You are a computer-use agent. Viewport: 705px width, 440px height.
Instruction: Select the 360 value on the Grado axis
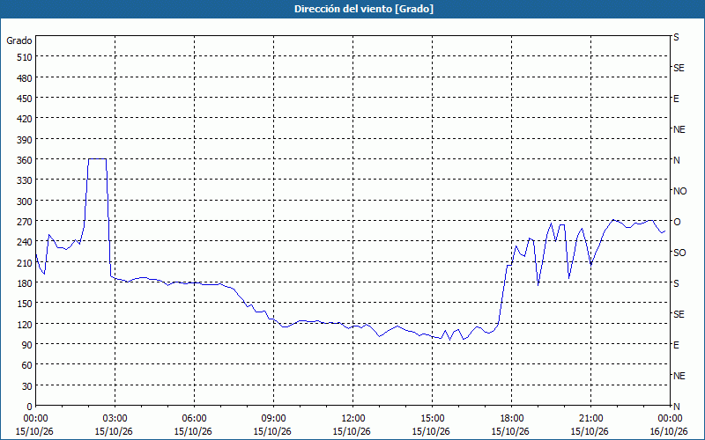coord(25,160)
